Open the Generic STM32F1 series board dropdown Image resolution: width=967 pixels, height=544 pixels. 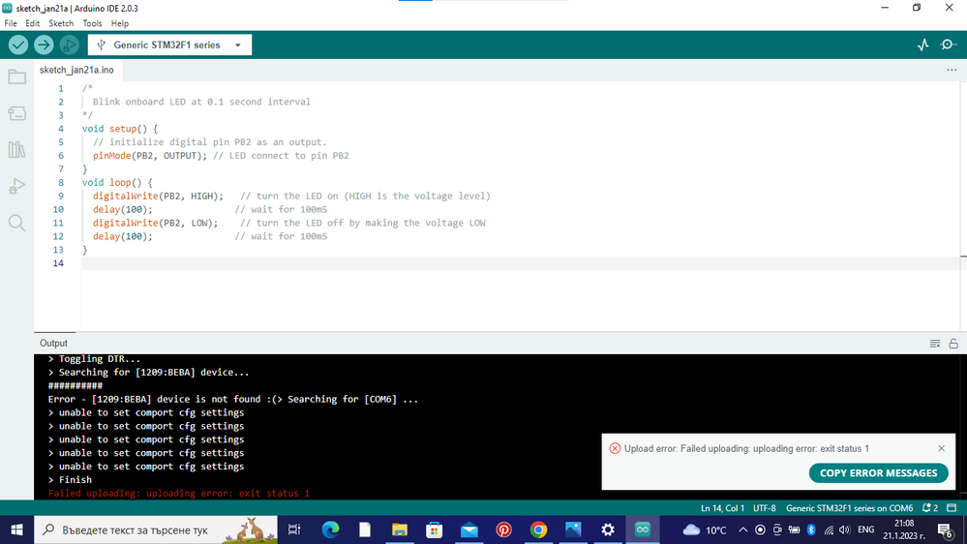[169, 45]
